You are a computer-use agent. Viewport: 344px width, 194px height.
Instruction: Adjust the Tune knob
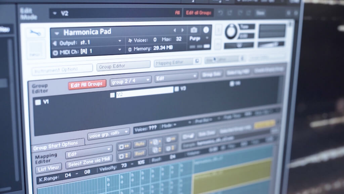[x=231, y=31]
